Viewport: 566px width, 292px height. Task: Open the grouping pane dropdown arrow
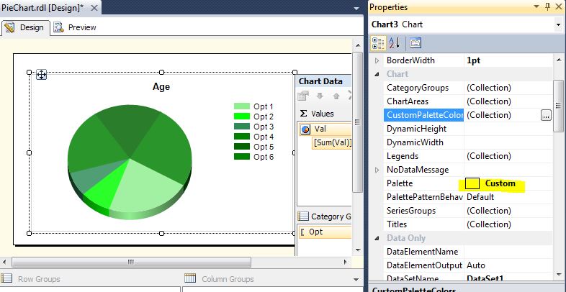point(356,280)
